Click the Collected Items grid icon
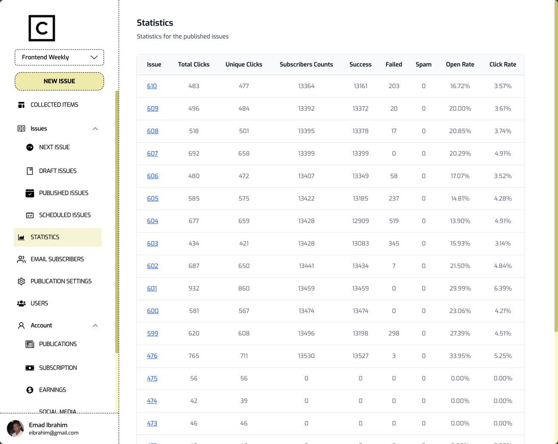 [x=21, y=104]
